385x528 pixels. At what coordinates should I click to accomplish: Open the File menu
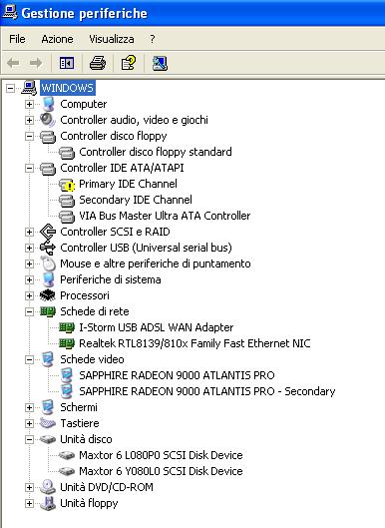[17, 39]
